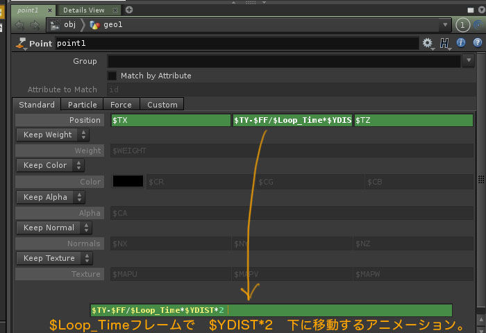Enable Match by Attribute checkbox
This screenshot has width=486, height=333.
pyautogui.click(x=112, y=76)
